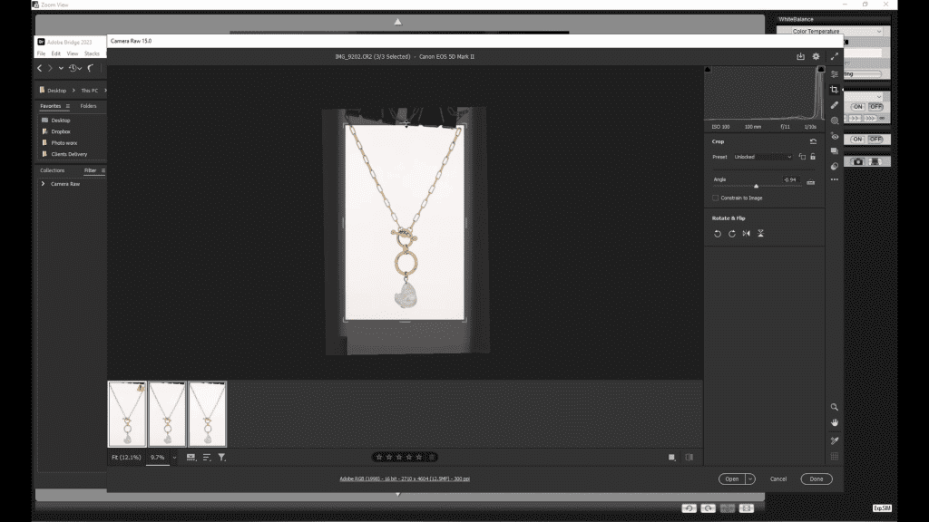
Task: Select the Red Eye removal tool
Action: [x=835, y=136]
